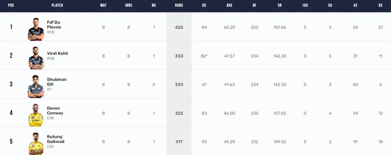Sort by MAT column header
Image resolution: width=391 pixels, height=155 pixels.
[103, 5]
